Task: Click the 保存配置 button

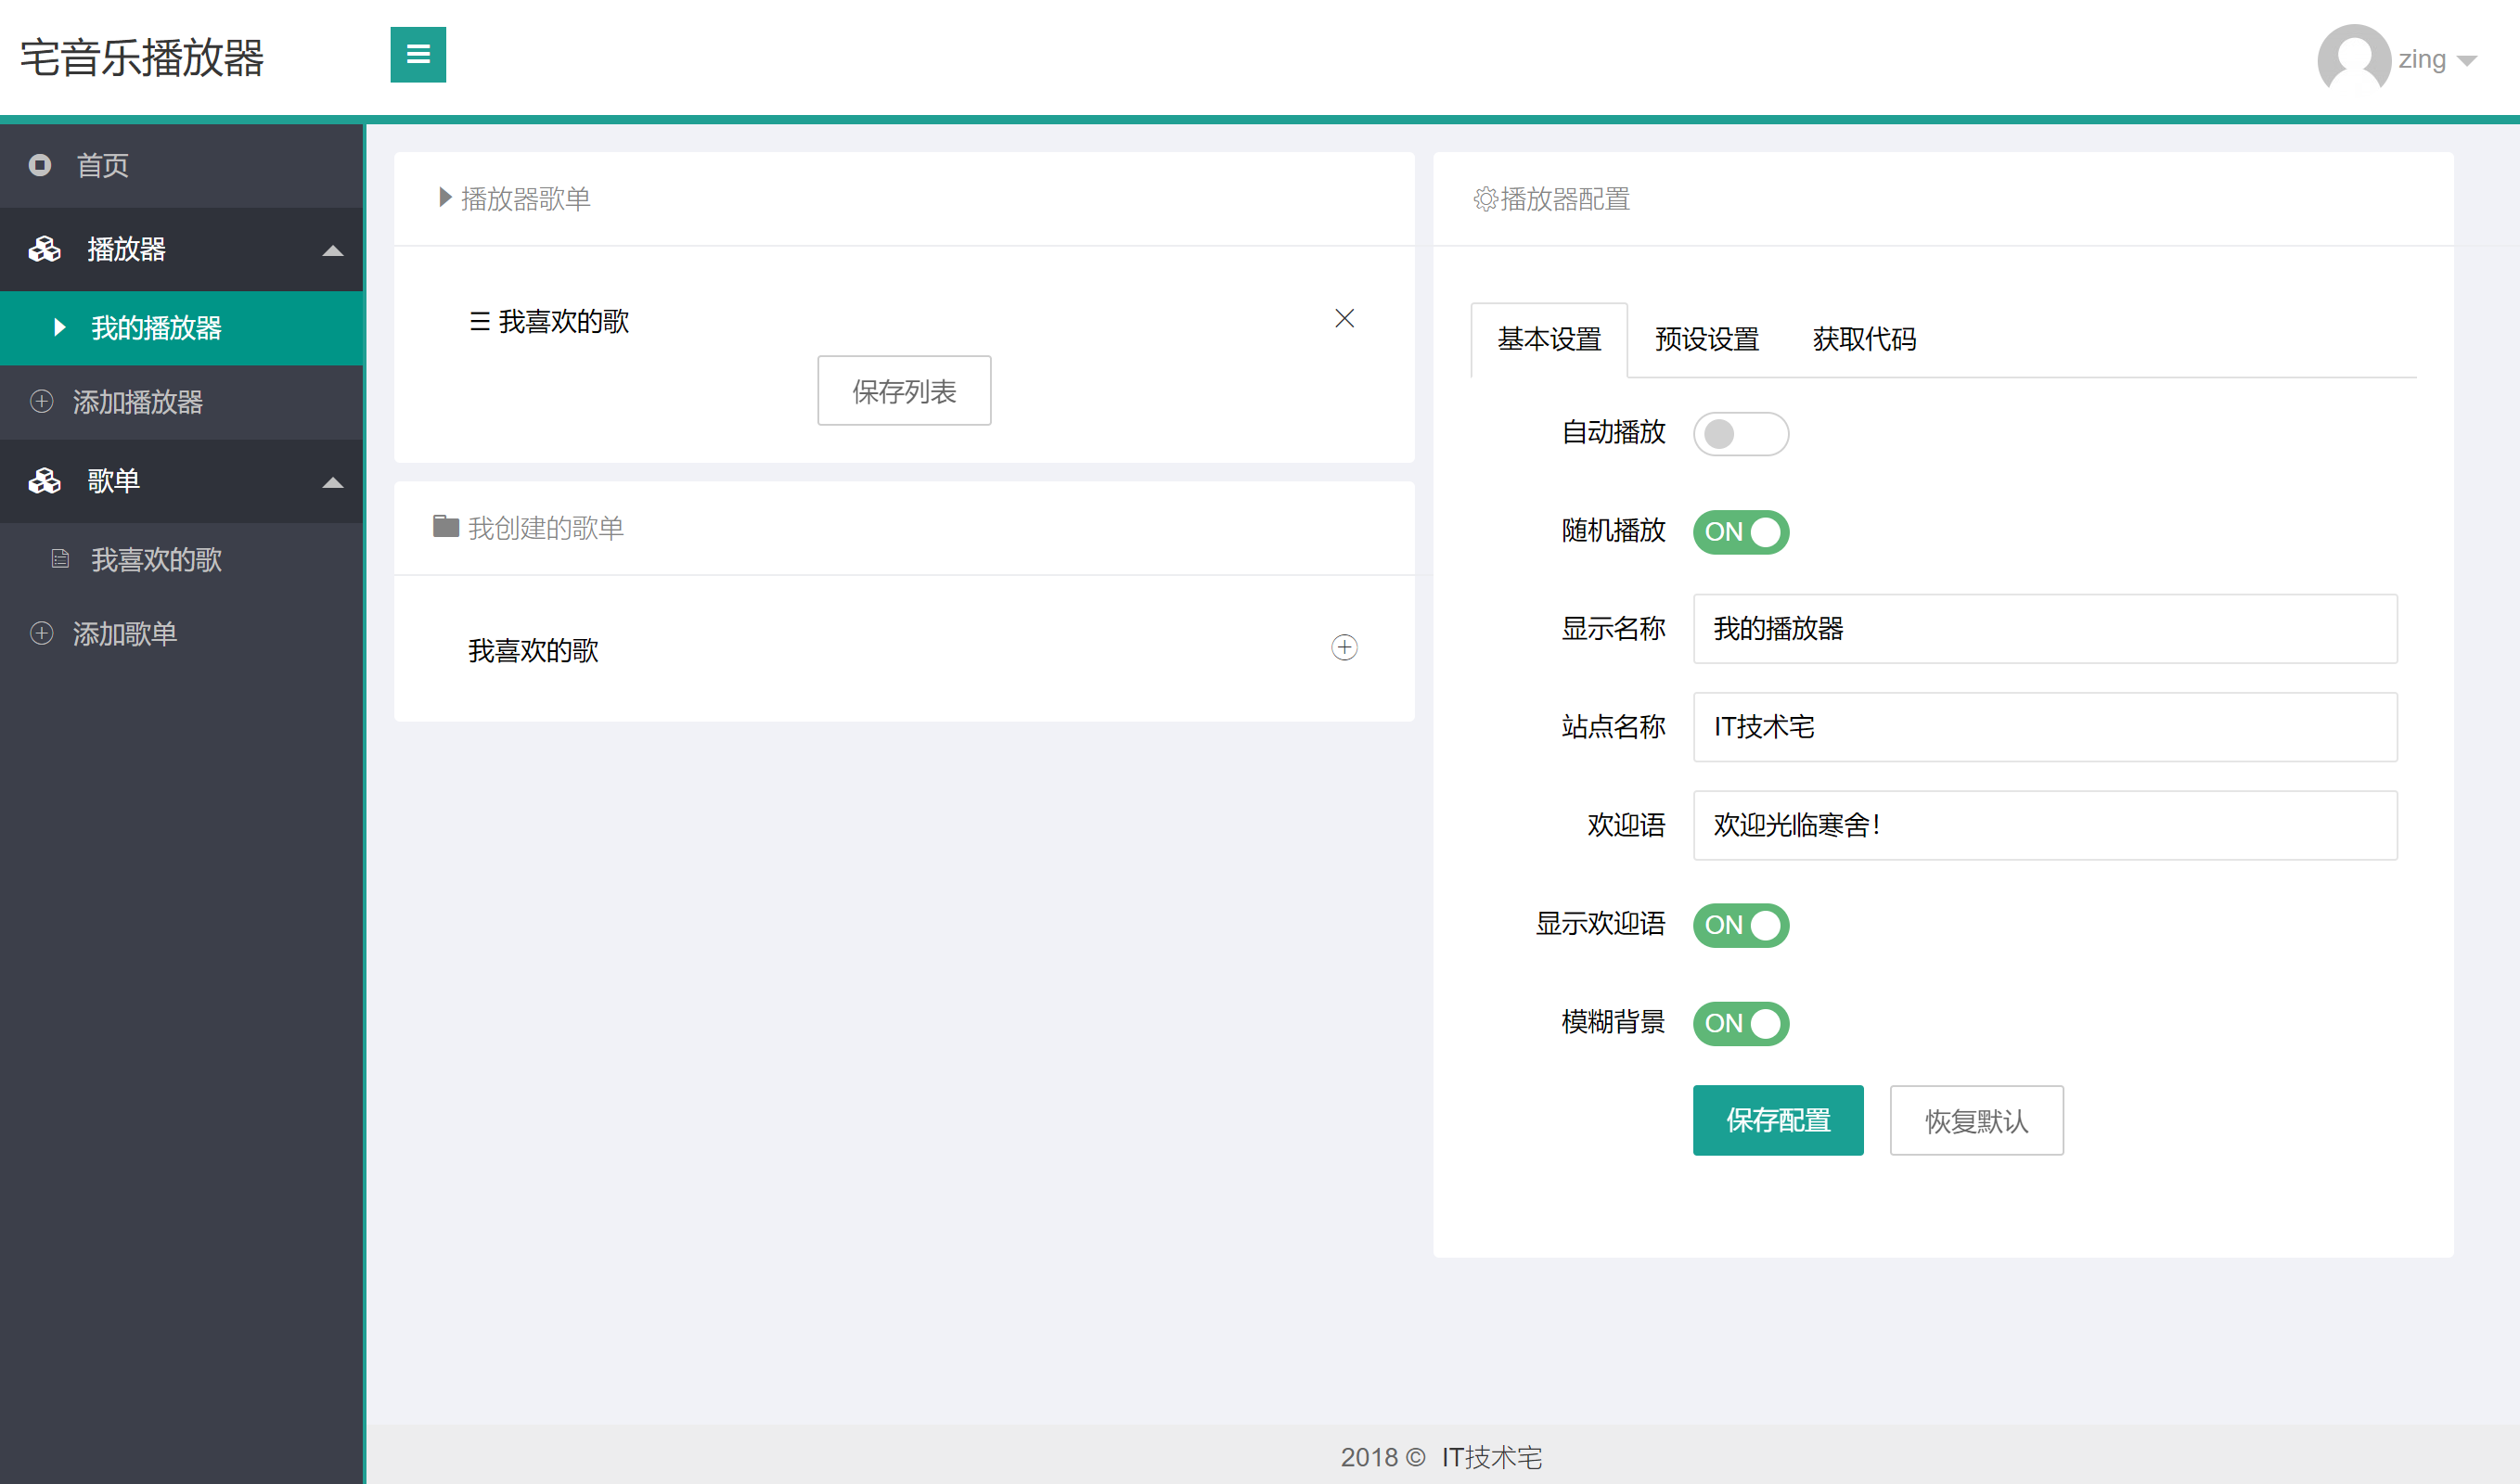Action: click(x=1777, y=1120)
